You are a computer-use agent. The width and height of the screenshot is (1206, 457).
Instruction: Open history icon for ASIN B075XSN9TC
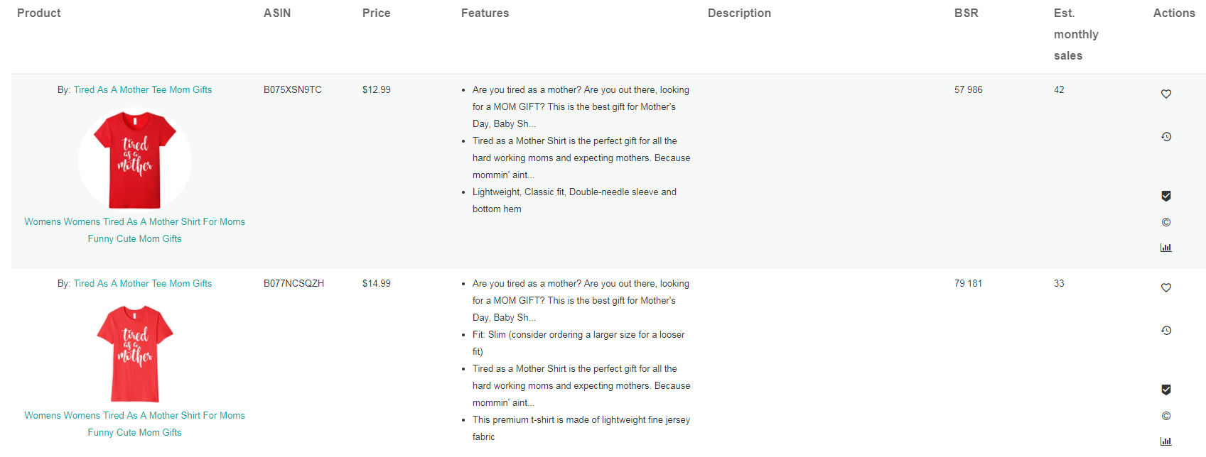1165,136
